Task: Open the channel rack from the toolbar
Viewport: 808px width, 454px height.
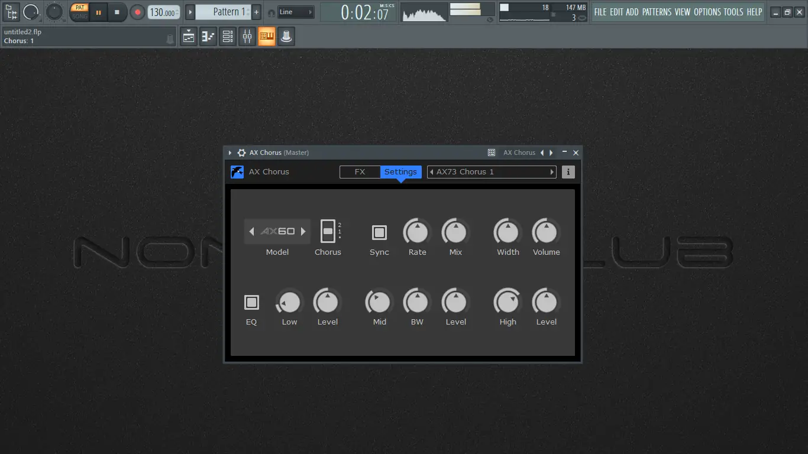Action: [228, 37]
